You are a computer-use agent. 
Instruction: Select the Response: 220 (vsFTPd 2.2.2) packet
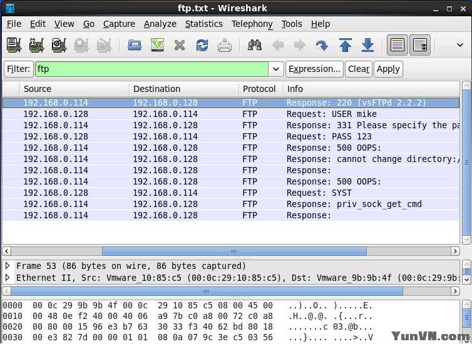(231, 103)
